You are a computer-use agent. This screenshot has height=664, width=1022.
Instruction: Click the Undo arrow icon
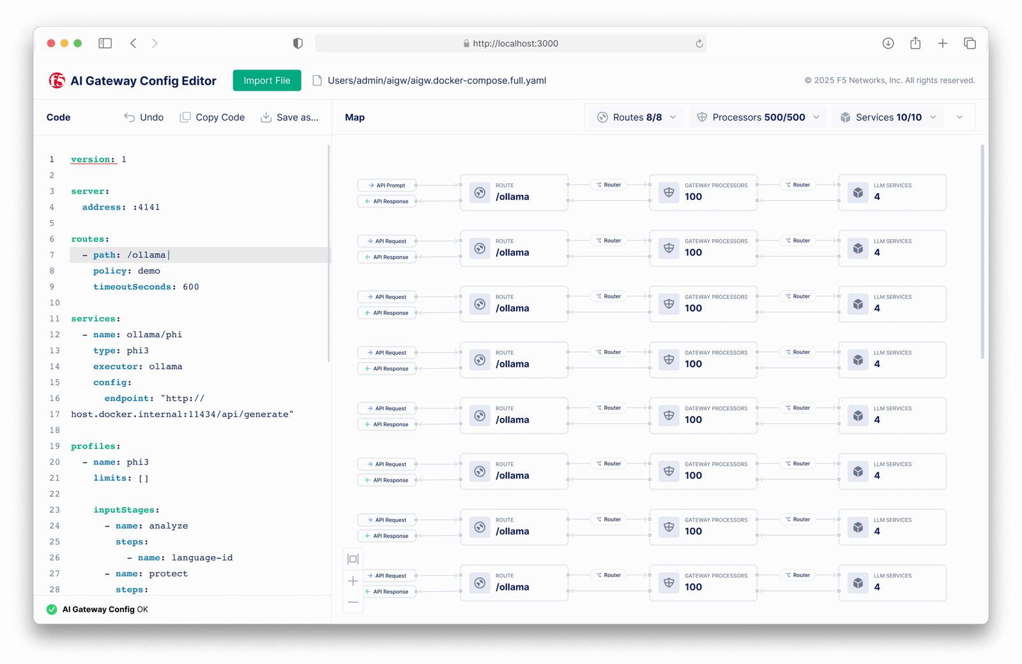(x=130, y=118)
